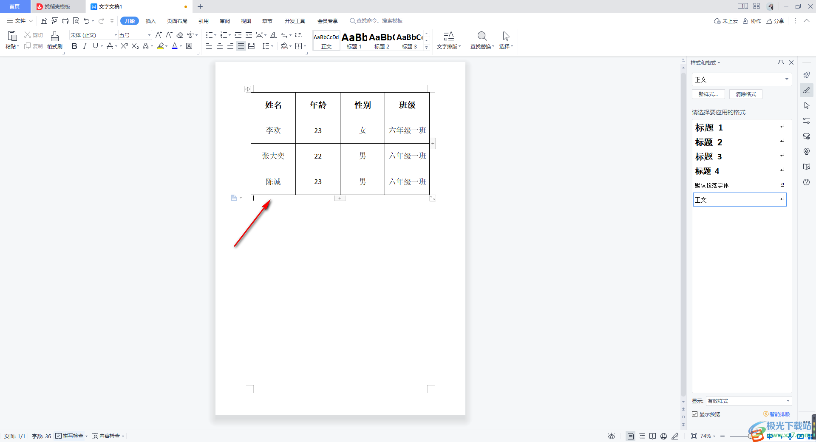Toggle reading mode icon in status bar
This screenshot has width=816, height=442.
point(652,436)
